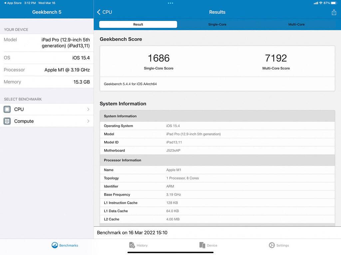Image resolution: width=341 pixels, height=255 pixels.
Task: Open the Benchmarks tab
Action: pyautogui.click(x=65, y=245)
